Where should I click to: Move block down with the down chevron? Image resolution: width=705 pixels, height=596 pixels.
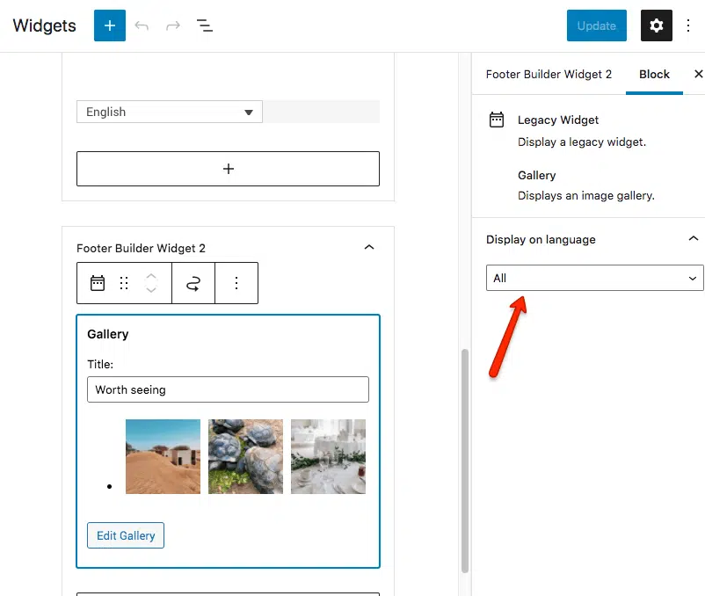pos(151,291)
